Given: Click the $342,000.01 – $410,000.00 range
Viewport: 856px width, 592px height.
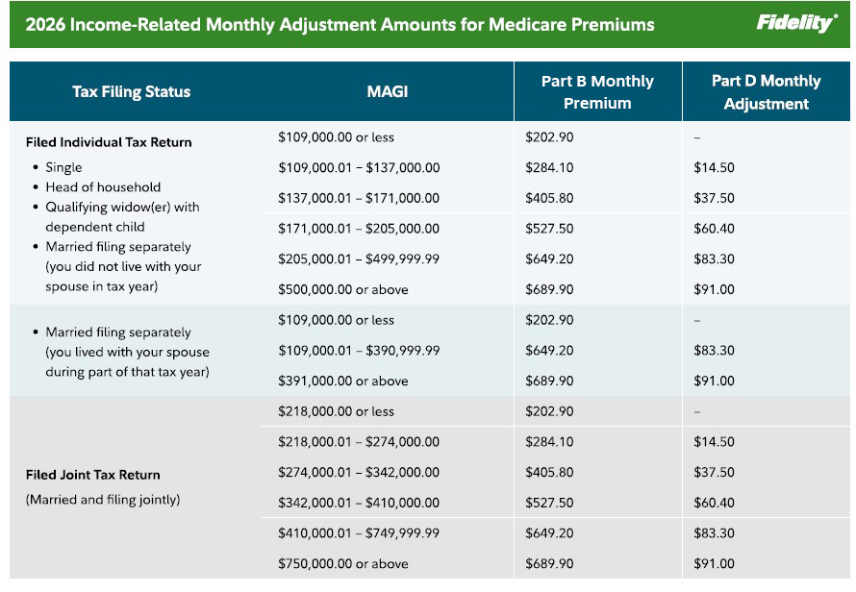Looking at the screenshot, I should [x=359, y=503].
